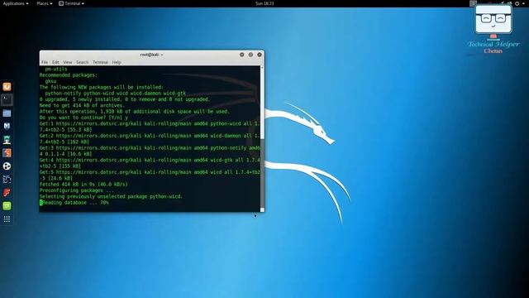This screenshot has width=529, height=298.
Task: Open the Search menu in the terminal window
Action: pos(82,62)
